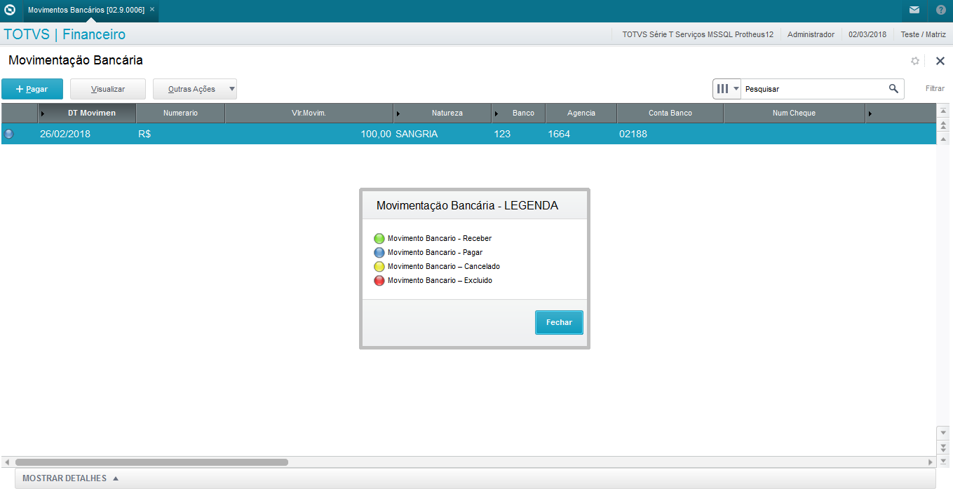Viewport: 953px width, 491px height.
Task: Click the horizontal scrollbar thumb
Action: (151, 462)
